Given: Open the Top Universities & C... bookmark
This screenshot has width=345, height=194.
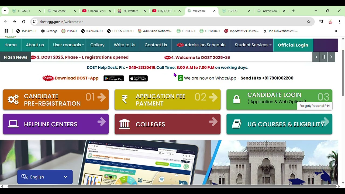Looking at the screenshot, I should click(280, 31).
